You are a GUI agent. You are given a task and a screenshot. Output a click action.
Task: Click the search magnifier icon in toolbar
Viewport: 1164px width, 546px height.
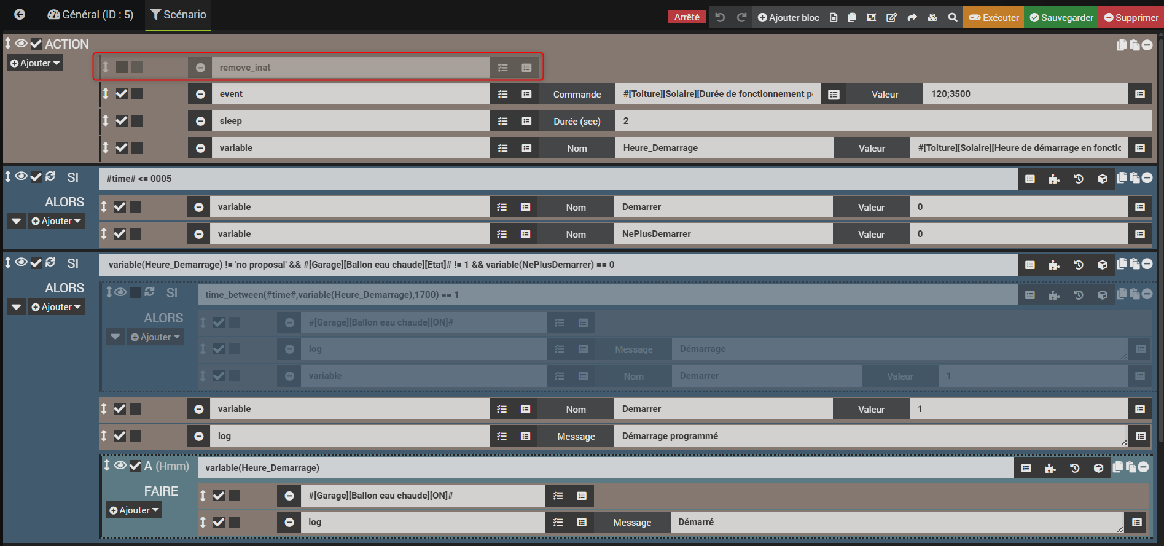pyautogui.click(x=953, y=17)
